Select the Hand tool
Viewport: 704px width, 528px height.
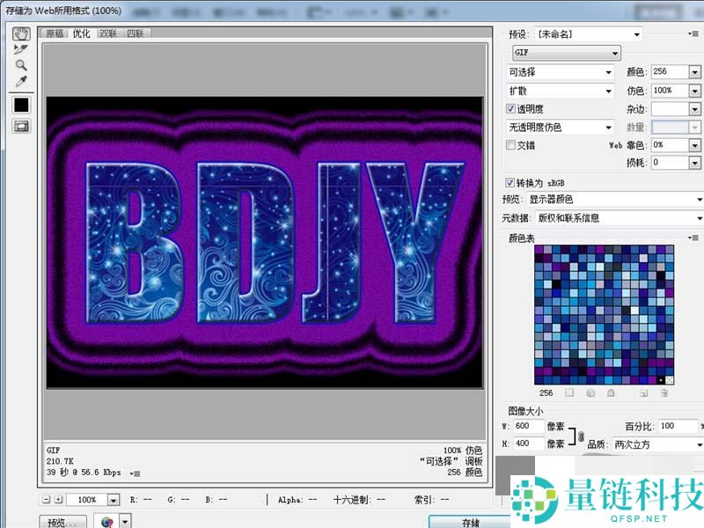click(x=21, y=33)
